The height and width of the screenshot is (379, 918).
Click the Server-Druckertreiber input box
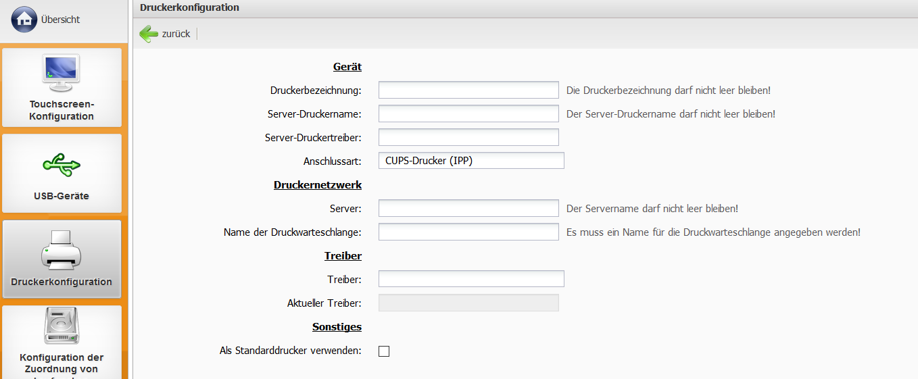click(x=468, y=138)
